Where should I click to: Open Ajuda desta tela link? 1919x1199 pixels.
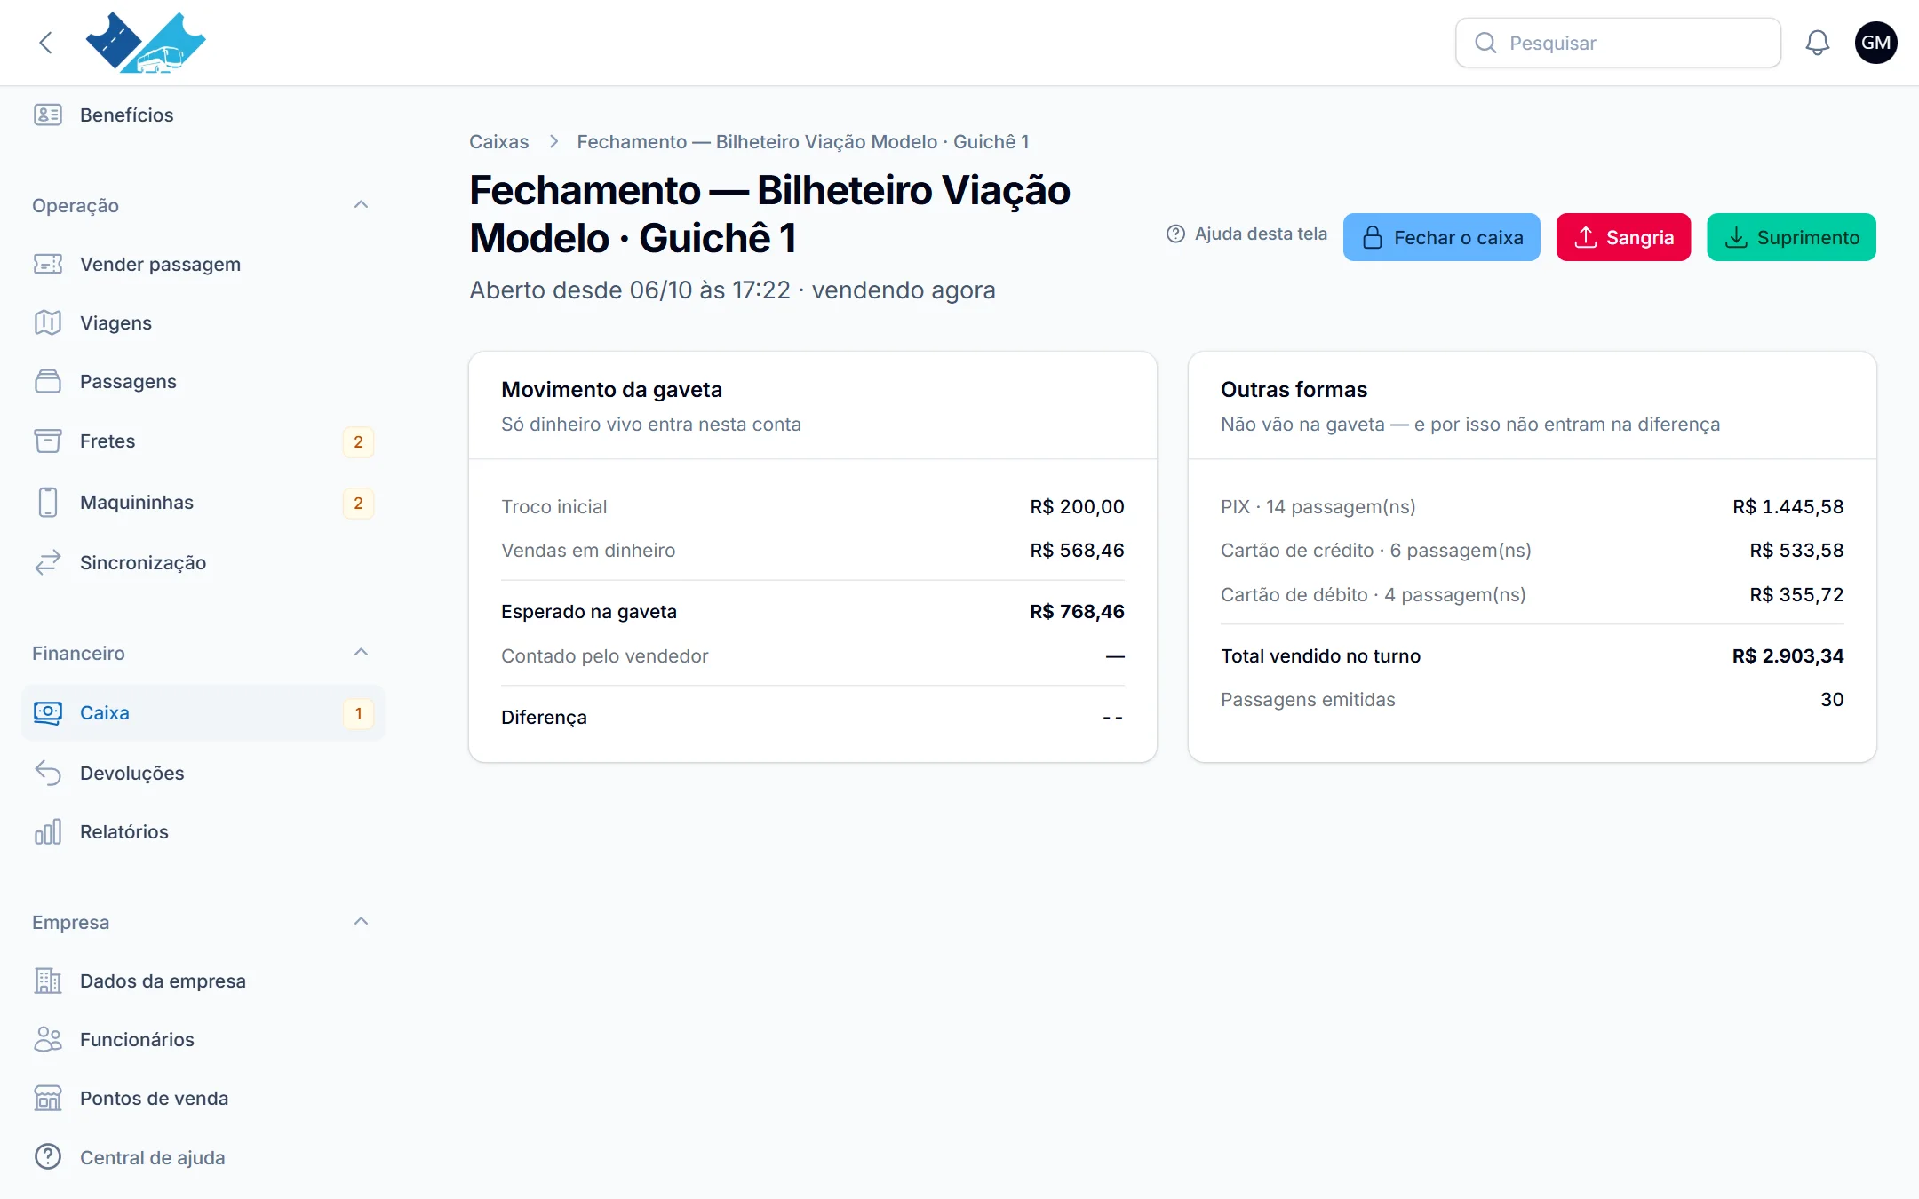click(x=1246, y=234)
